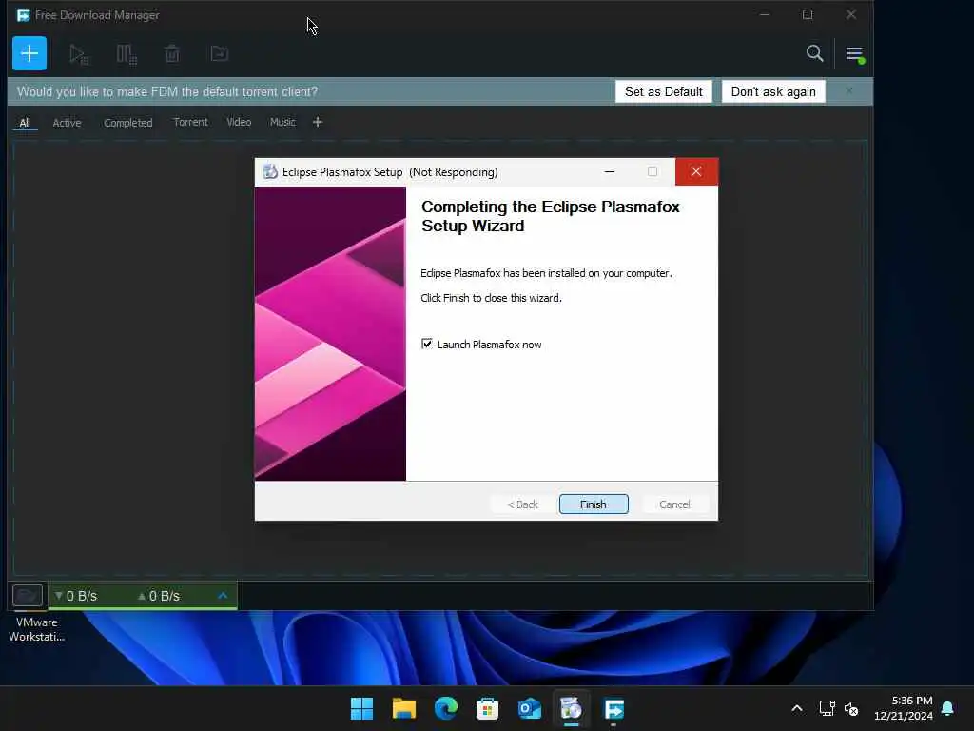Switch to the Completed tab

pos(128,123)
